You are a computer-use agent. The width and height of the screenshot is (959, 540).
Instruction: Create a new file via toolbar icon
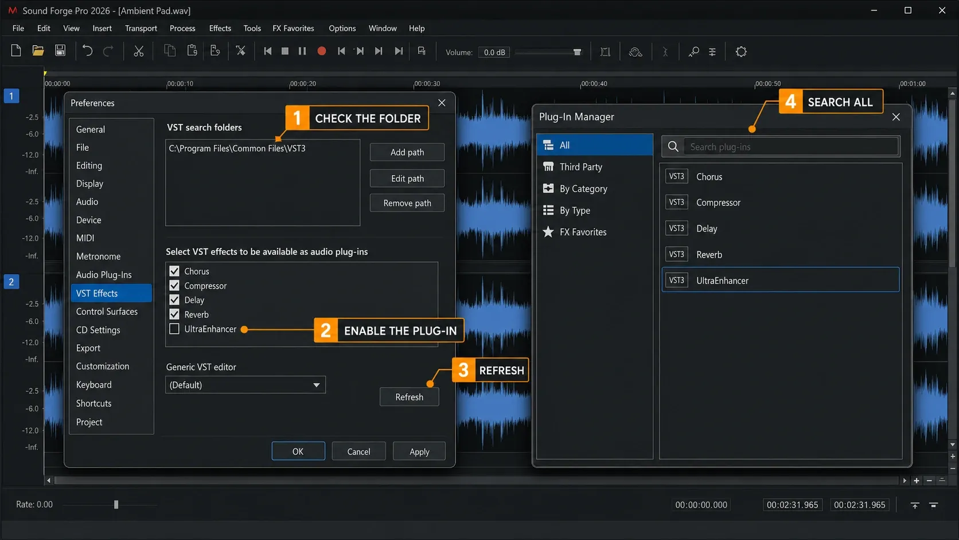16,51
